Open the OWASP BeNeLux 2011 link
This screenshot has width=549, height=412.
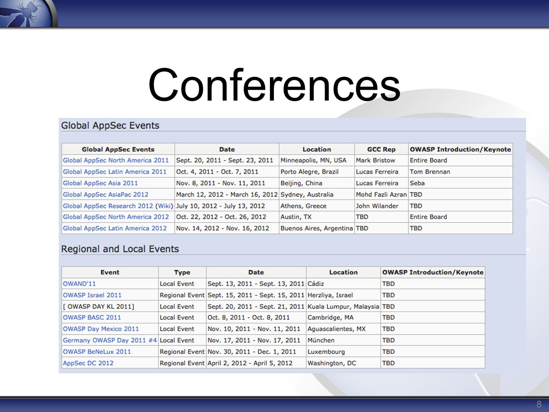(97, 352)
